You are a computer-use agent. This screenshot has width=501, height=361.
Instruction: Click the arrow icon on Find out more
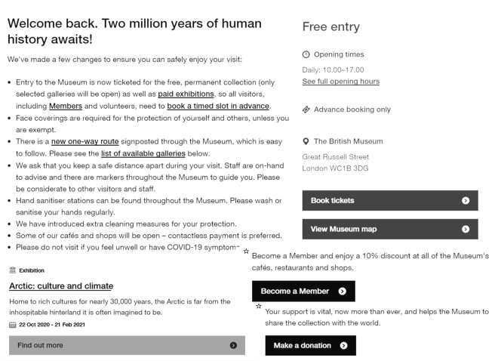point(233,345)
